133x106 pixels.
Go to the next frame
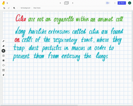click(73, 3)
